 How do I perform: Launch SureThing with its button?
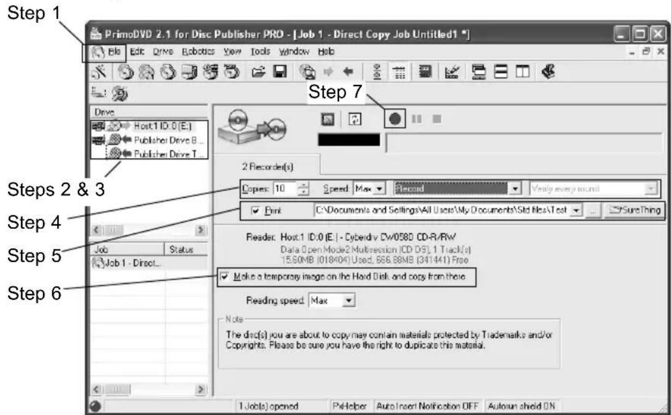click(634, 211)
